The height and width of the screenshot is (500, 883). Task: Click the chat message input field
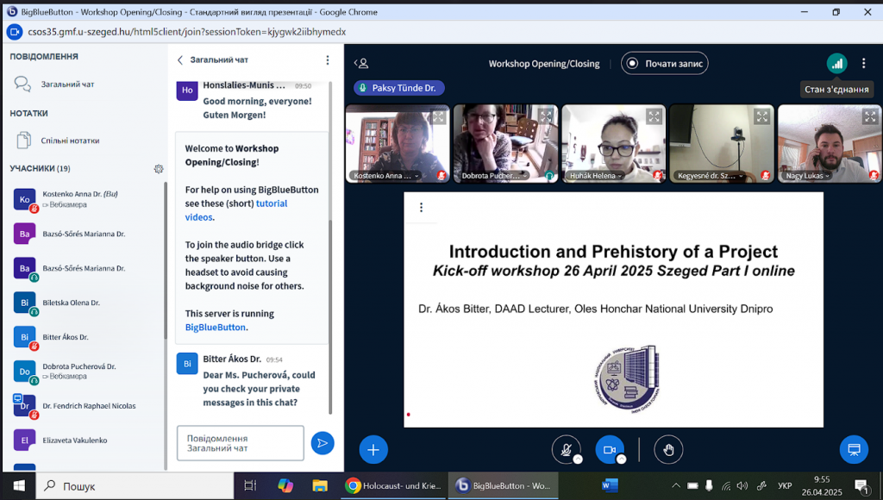pos(241,443)
